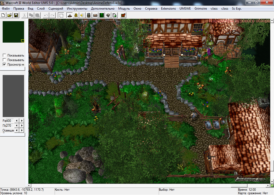Open the Grimoire menu

[201, 9]
